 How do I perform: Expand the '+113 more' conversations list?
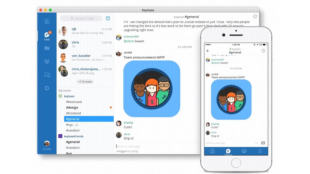pos(85,82)
